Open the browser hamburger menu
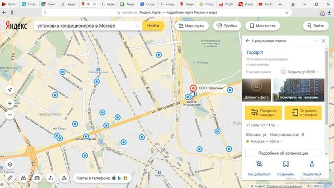This screenshot has height=188, width=334. (293, 4)
